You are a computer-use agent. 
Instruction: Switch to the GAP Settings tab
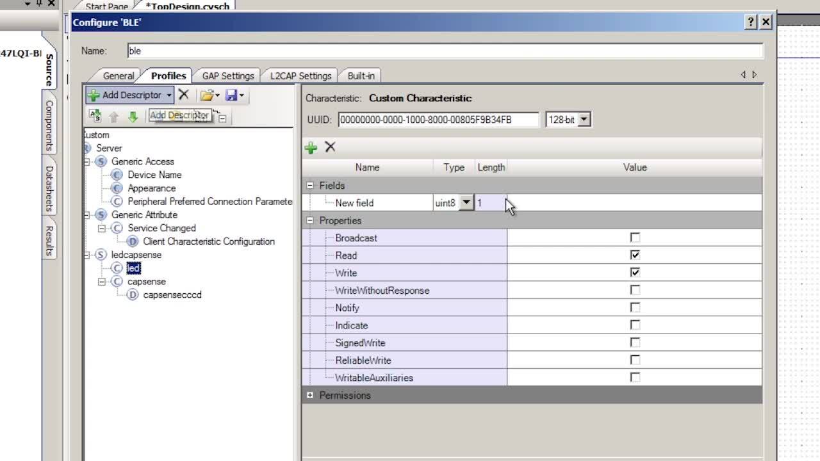pos(227,75)
